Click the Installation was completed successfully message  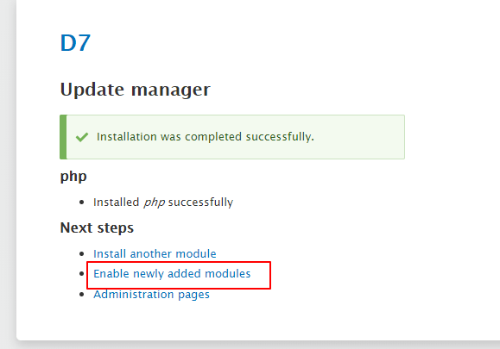206,137
